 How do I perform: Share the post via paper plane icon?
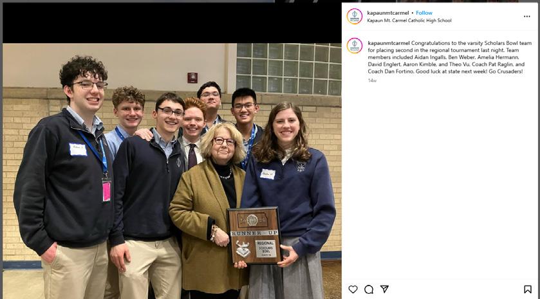[x=384, y=289]
